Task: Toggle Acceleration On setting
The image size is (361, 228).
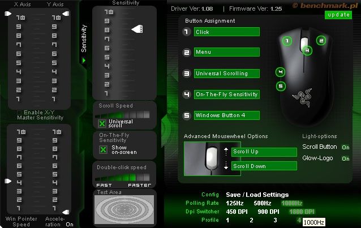Action: pyautogui.click(x=70, y=224)
